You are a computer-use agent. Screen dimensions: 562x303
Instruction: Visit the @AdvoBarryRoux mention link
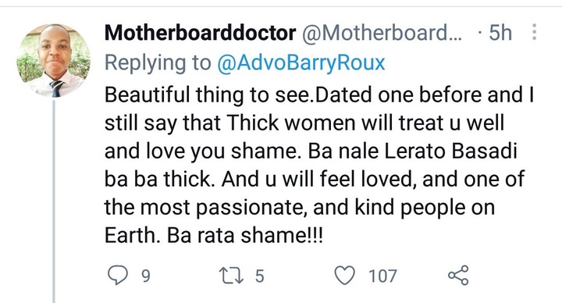coord(301,62)
